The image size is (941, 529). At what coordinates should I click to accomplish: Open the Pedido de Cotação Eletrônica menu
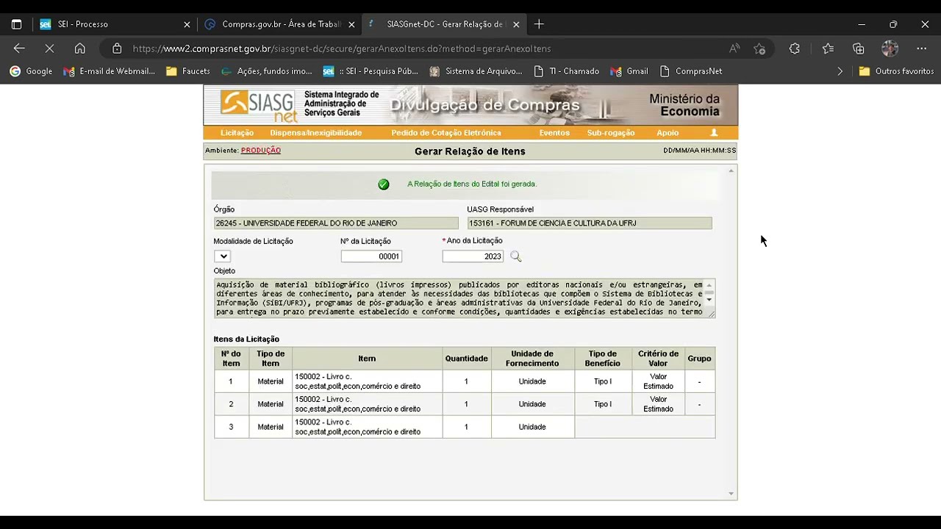[x=446, y=133]
